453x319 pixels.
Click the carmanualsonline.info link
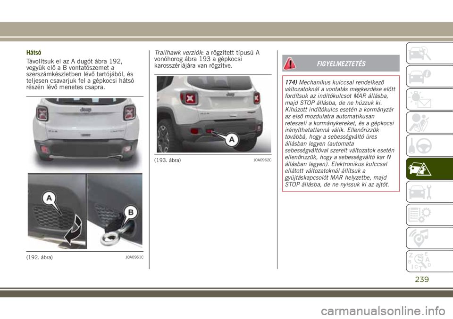click(383, 311)
